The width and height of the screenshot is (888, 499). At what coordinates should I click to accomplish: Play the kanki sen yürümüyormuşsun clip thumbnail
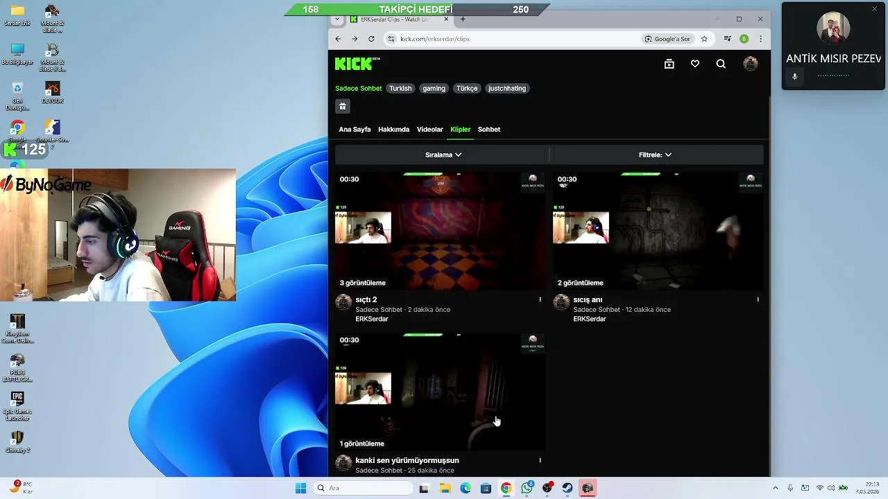click(x=440, y=392)
